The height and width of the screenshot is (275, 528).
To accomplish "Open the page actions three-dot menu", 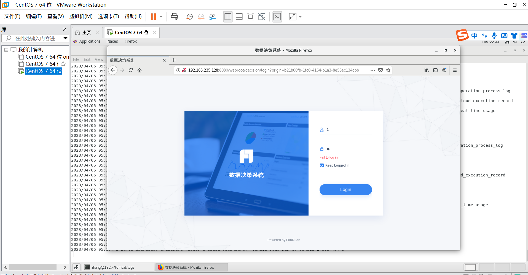I will 373,70.
